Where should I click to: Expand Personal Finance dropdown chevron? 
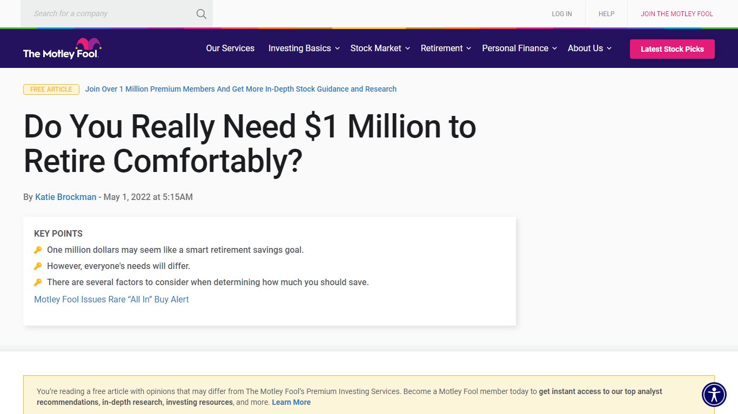coord(554,49)
